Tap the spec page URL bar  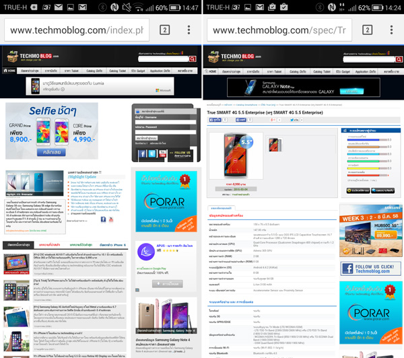point(279,30)
